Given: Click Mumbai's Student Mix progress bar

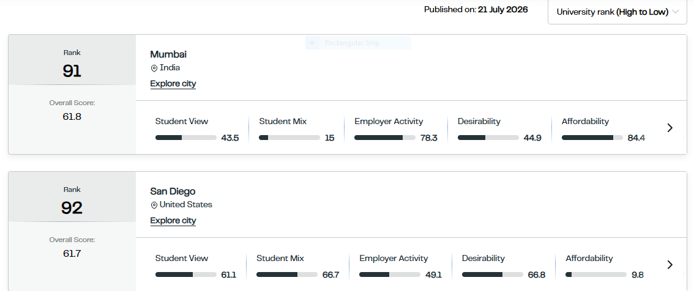Looking at the screenshot, I should coord(289,138).
